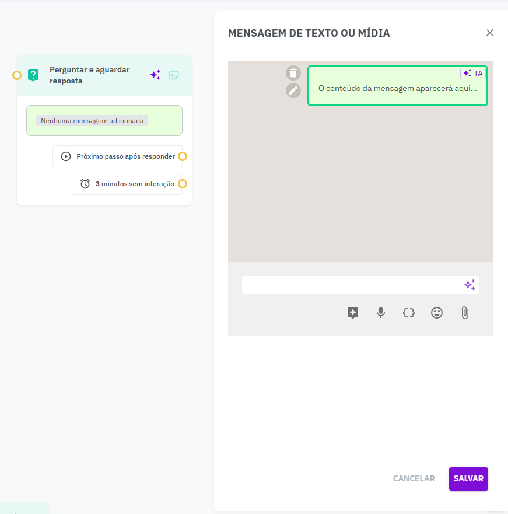Insert a variable using curly braces icon
Viewport: 508px width, 514px height.
click(x=409, y=313)
